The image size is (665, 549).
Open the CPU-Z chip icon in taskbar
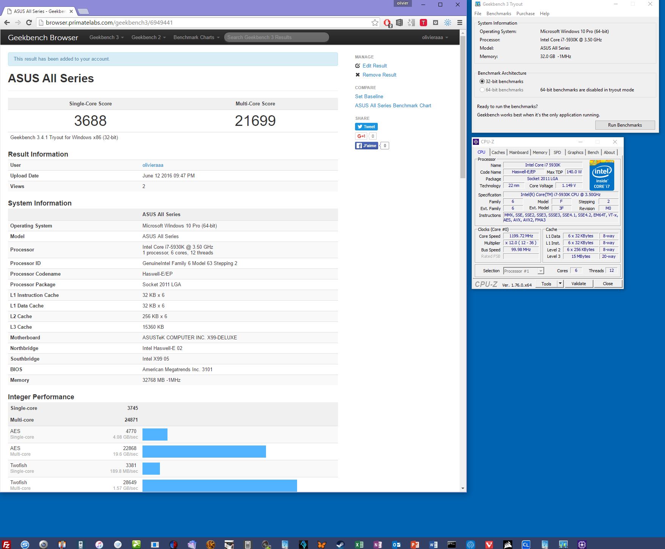[582, 544]
